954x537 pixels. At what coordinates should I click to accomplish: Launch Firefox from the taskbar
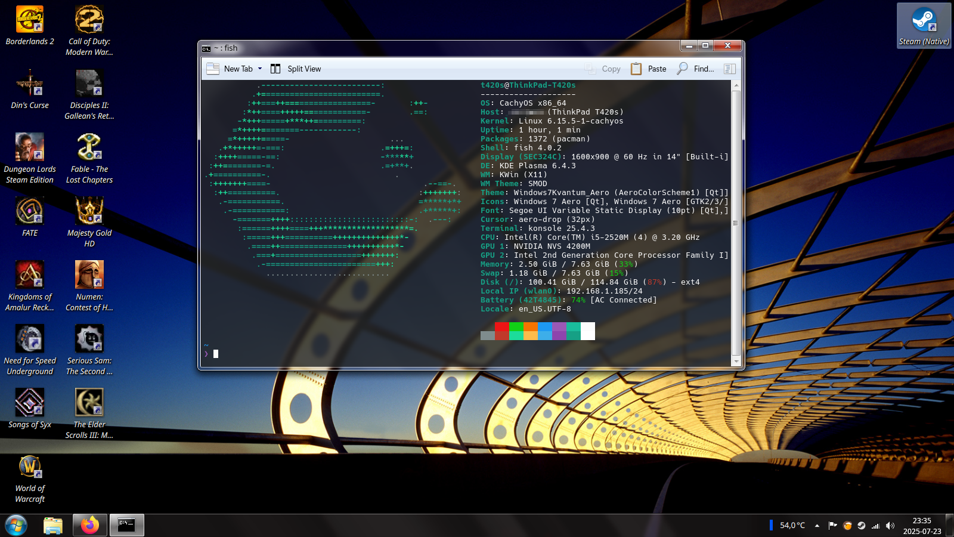(x=90, y=525)
